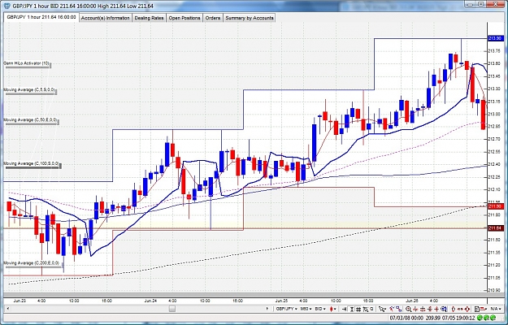The width and height of the screenshot is (508, 325).
Task: Click the scrollbar right arrow button
Action: tap(267, 309)
